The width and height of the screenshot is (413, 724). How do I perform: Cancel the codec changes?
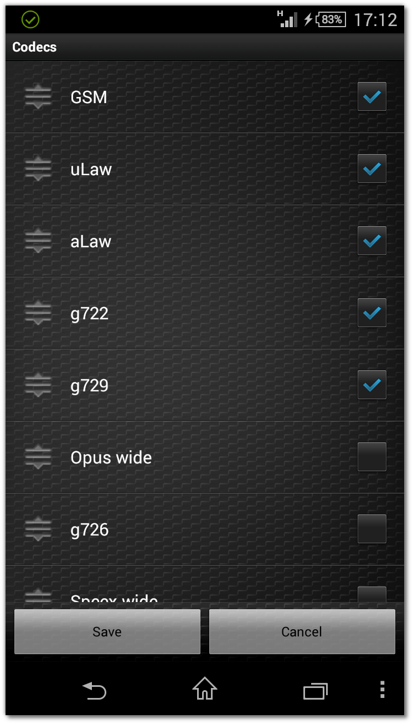302,632
